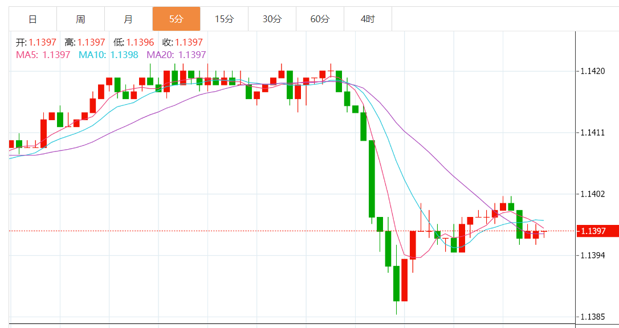Image resolution: width=619 pixels, height=328 pixels.
Task: Click the 开 opening price value
Action: (x=42, y=42)
